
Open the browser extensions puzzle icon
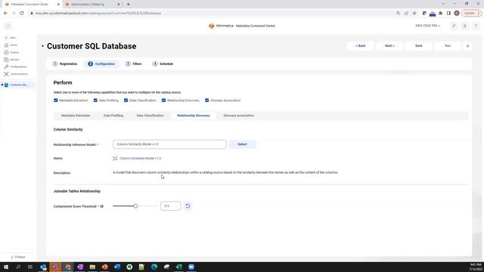pos(440,14)
